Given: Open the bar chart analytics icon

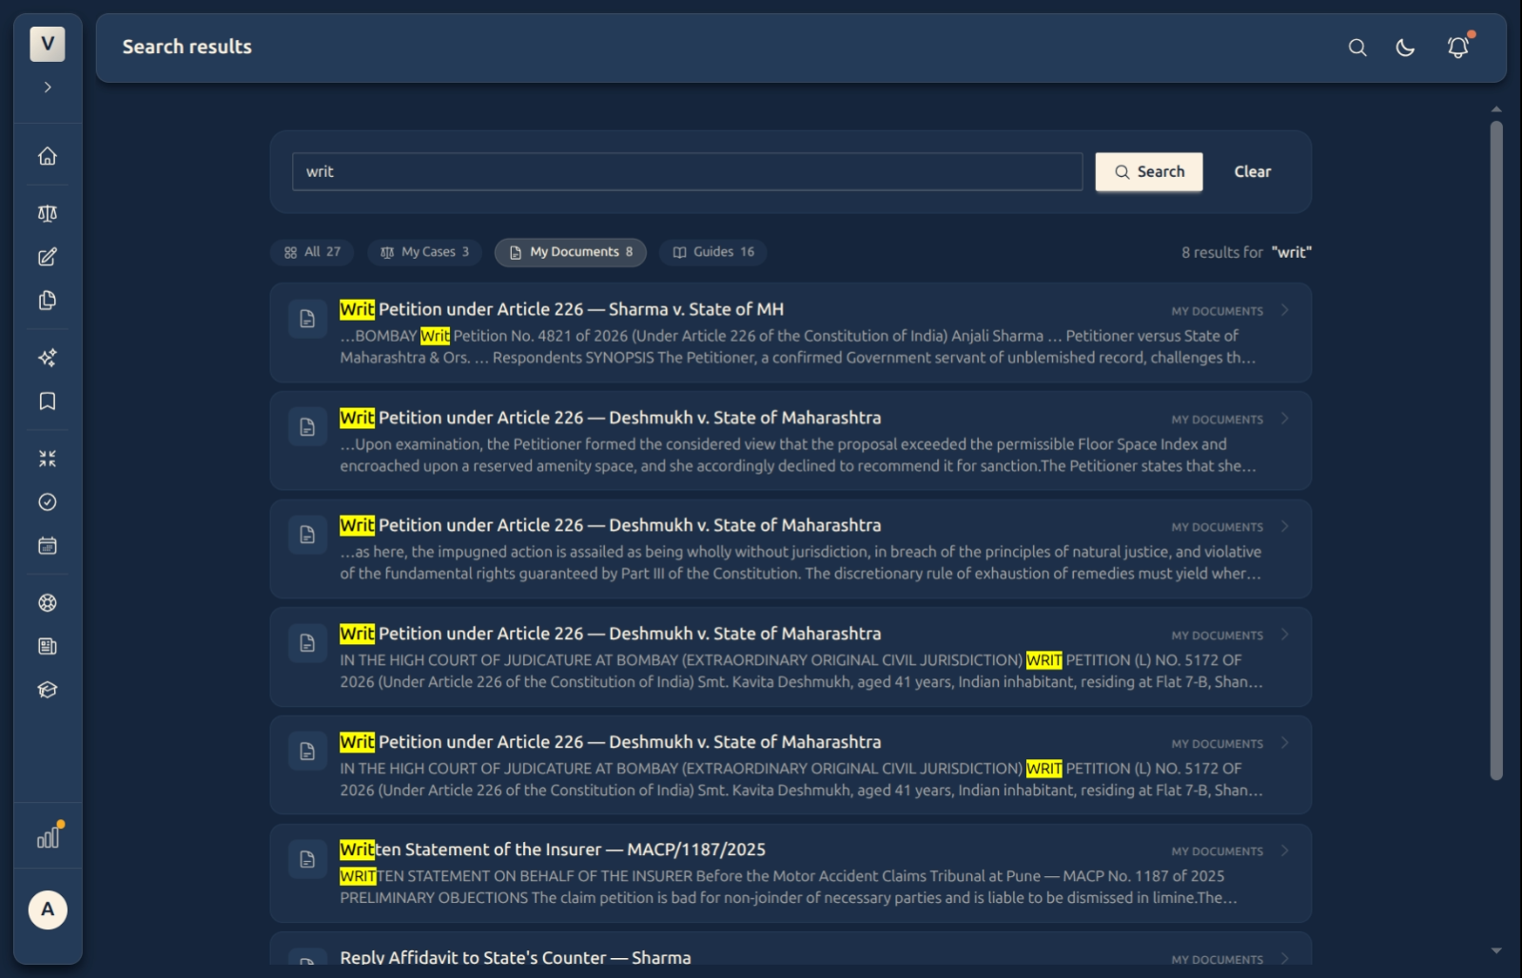Looking at the screenshot, I should [48, 837].
